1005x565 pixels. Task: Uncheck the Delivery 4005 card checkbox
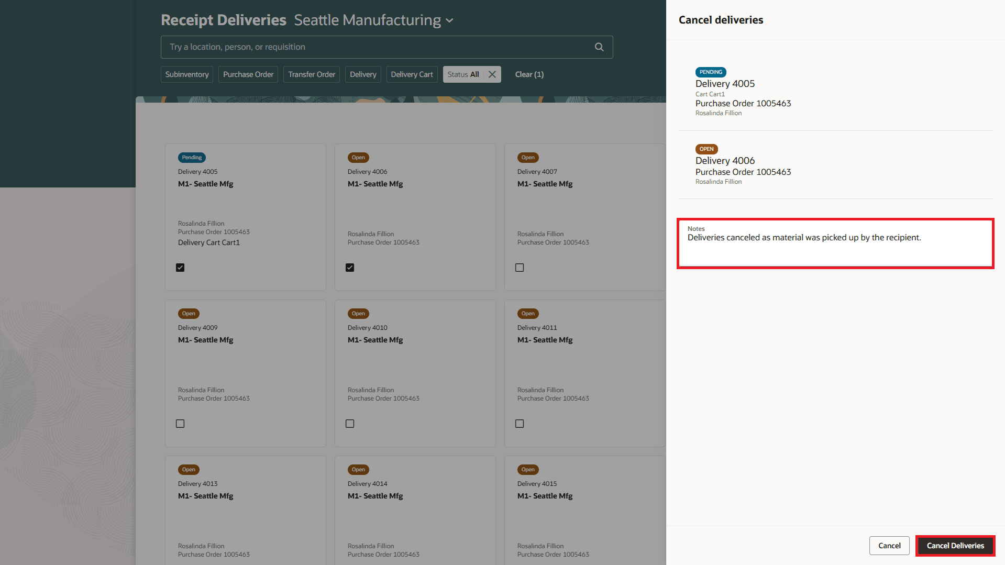[180, 268]
